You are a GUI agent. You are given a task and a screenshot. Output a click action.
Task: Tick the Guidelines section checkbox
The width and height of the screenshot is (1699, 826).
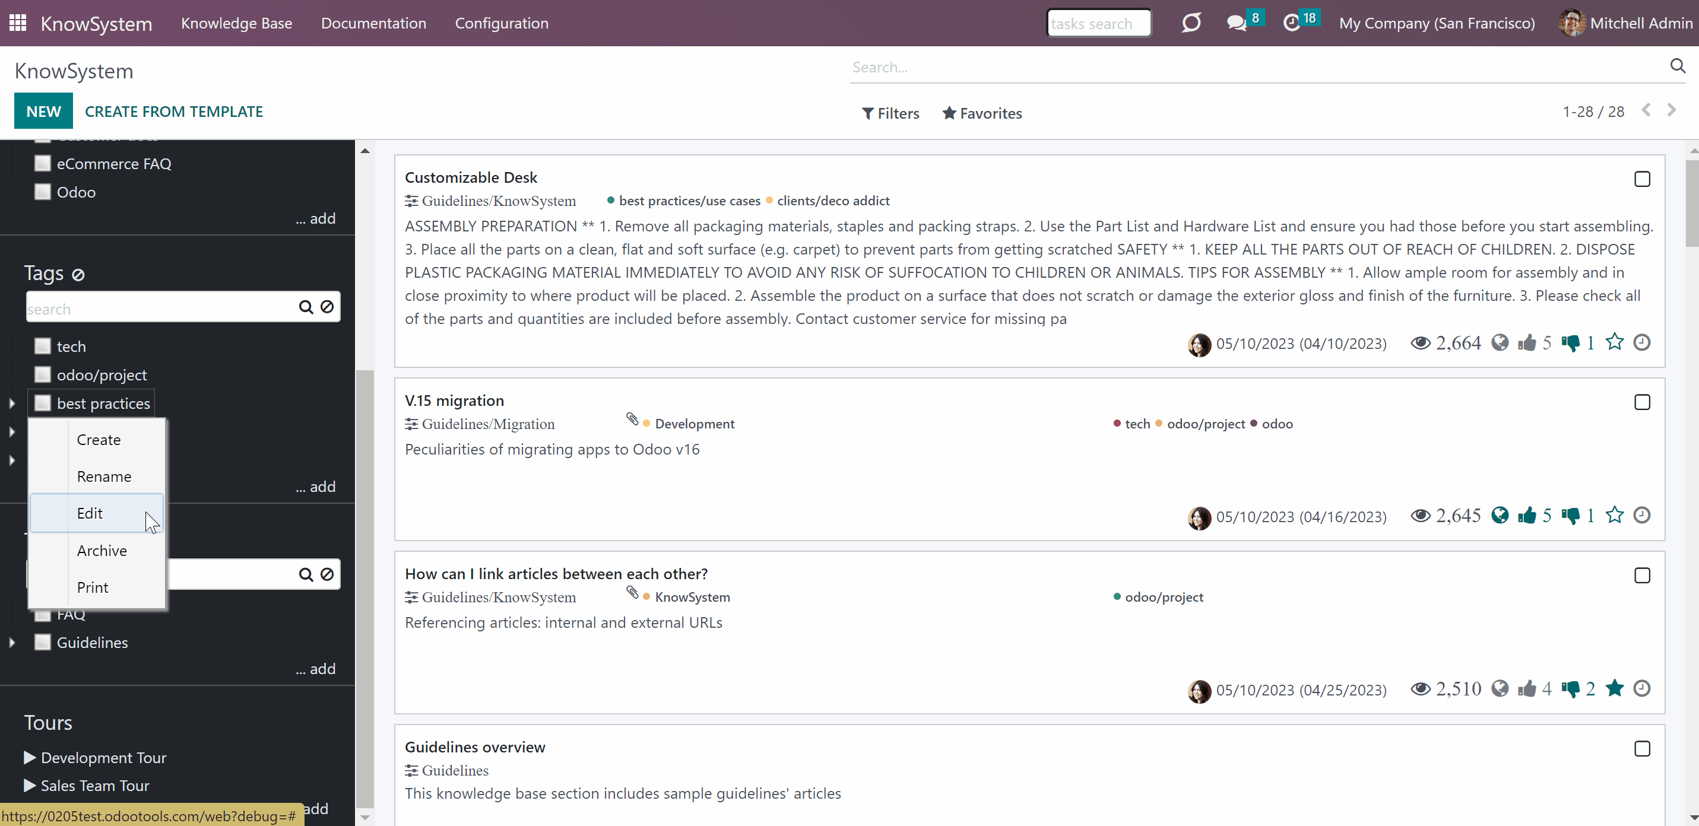coord(43,642)
